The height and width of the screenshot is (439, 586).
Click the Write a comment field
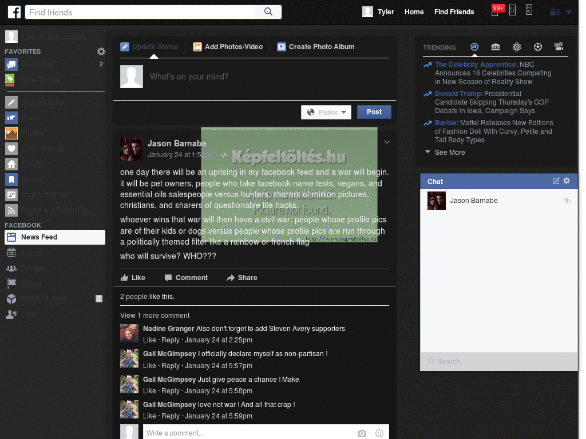(248, 433)
